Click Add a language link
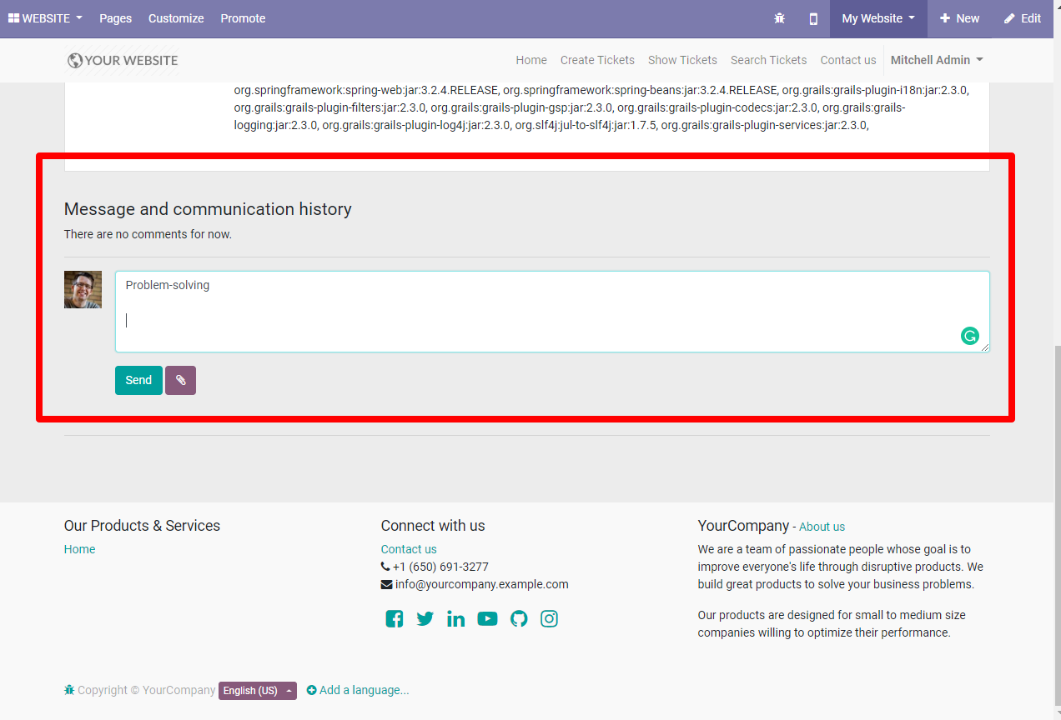Screen dimensions: 1061x720 [358, 690]
